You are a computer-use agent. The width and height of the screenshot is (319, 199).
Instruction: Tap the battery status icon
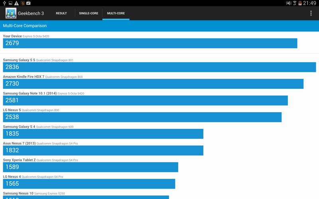[x=300, y=3]
